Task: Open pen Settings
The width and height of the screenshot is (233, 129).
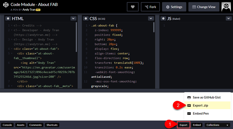Action: [x=174, y=7]
